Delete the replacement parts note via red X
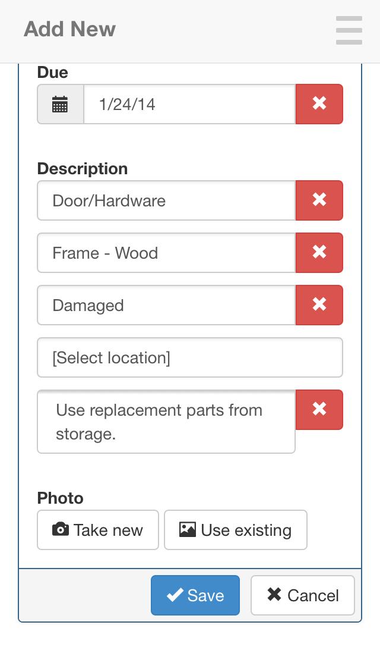The height and width of the screenshot is (650, 380). coord(319,409)
